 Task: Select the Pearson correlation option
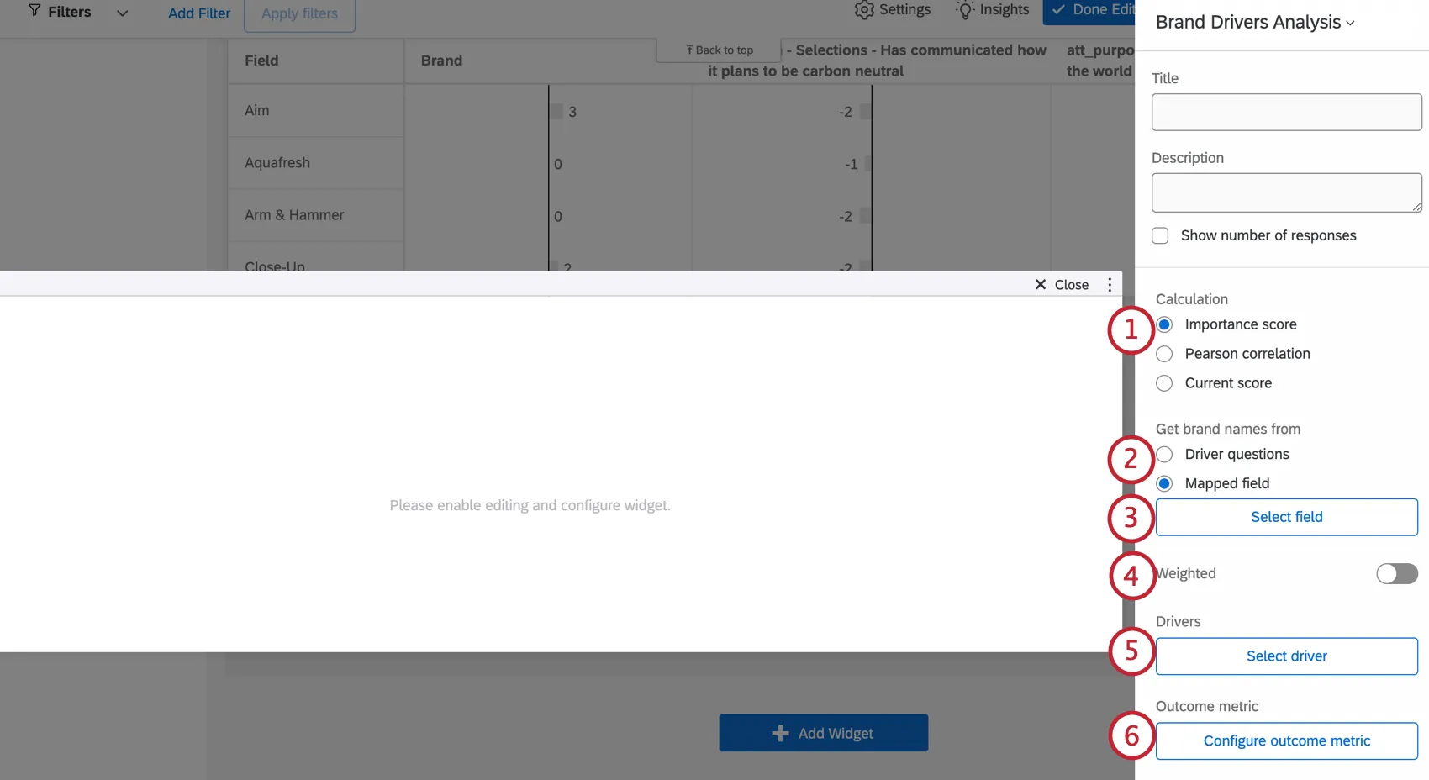[1164, 354]
